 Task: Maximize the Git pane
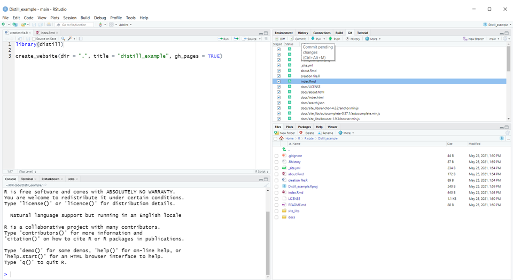(507, 33)
